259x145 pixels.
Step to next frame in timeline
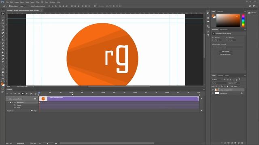(x=19, y=93)
